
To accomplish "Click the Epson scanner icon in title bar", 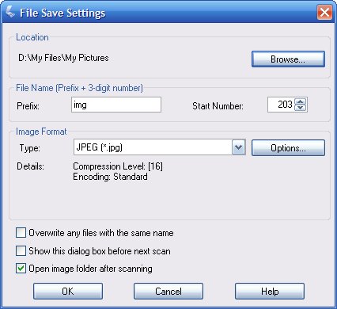I will 10,12.
